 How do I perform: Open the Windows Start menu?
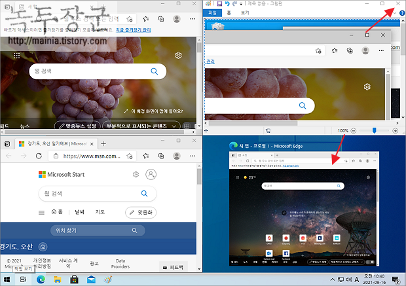7,279
